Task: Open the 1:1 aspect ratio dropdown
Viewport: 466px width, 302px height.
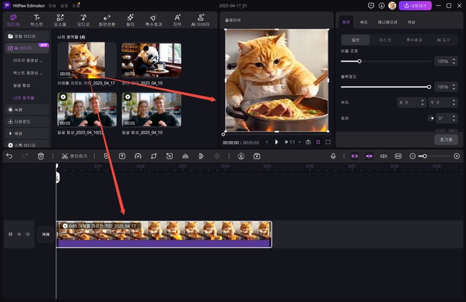Action: pyautogui.click(x=292, y=142)
